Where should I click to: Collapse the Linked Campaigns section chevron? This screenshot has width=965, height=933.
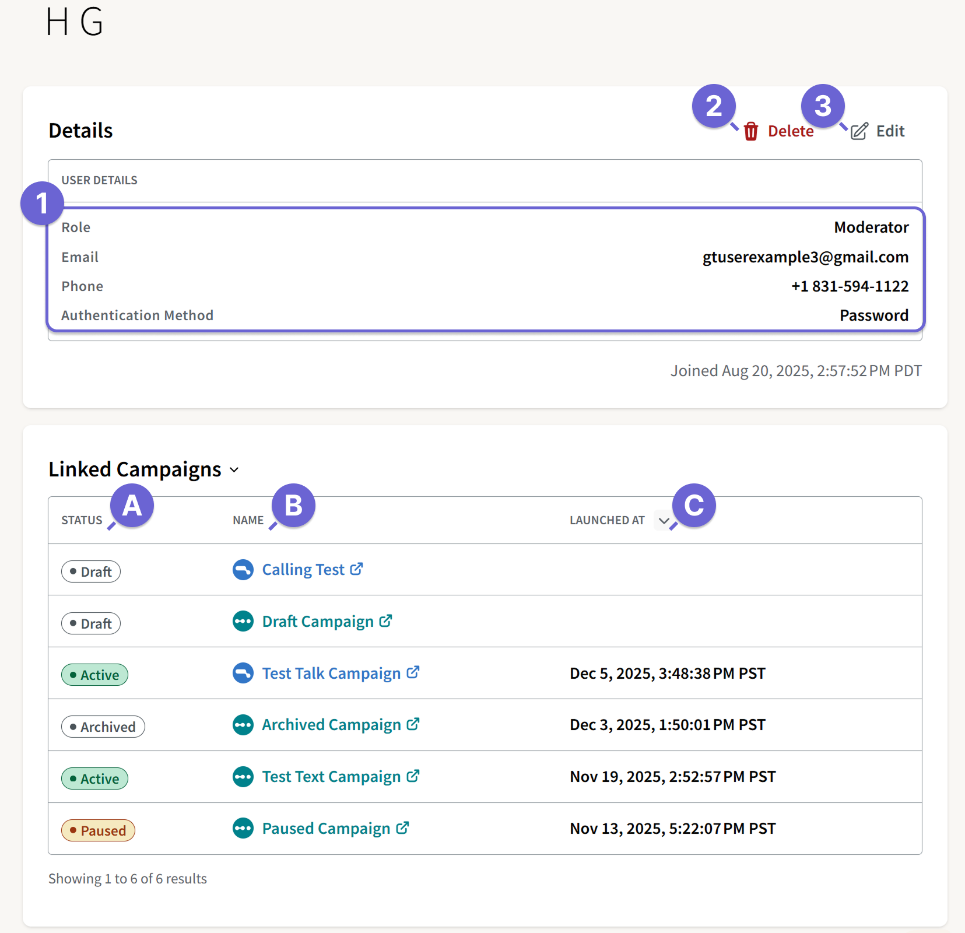[x=235, y=469]
